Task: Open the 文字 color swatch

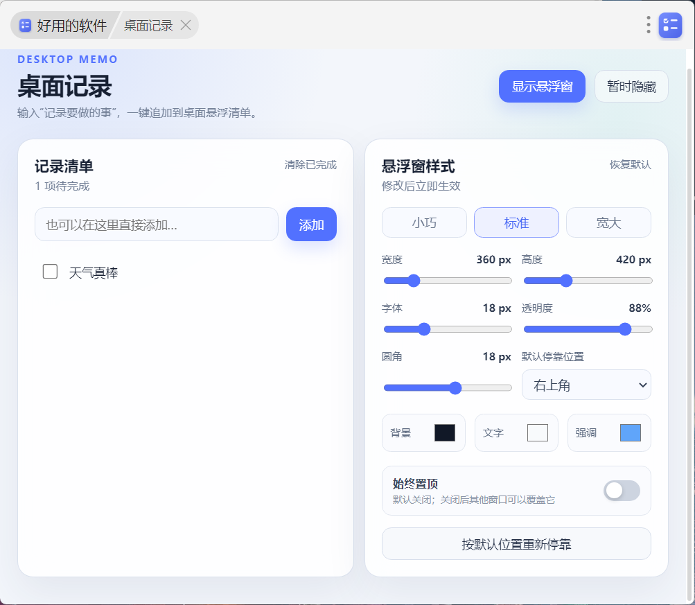Action: (x=537, y=432)
